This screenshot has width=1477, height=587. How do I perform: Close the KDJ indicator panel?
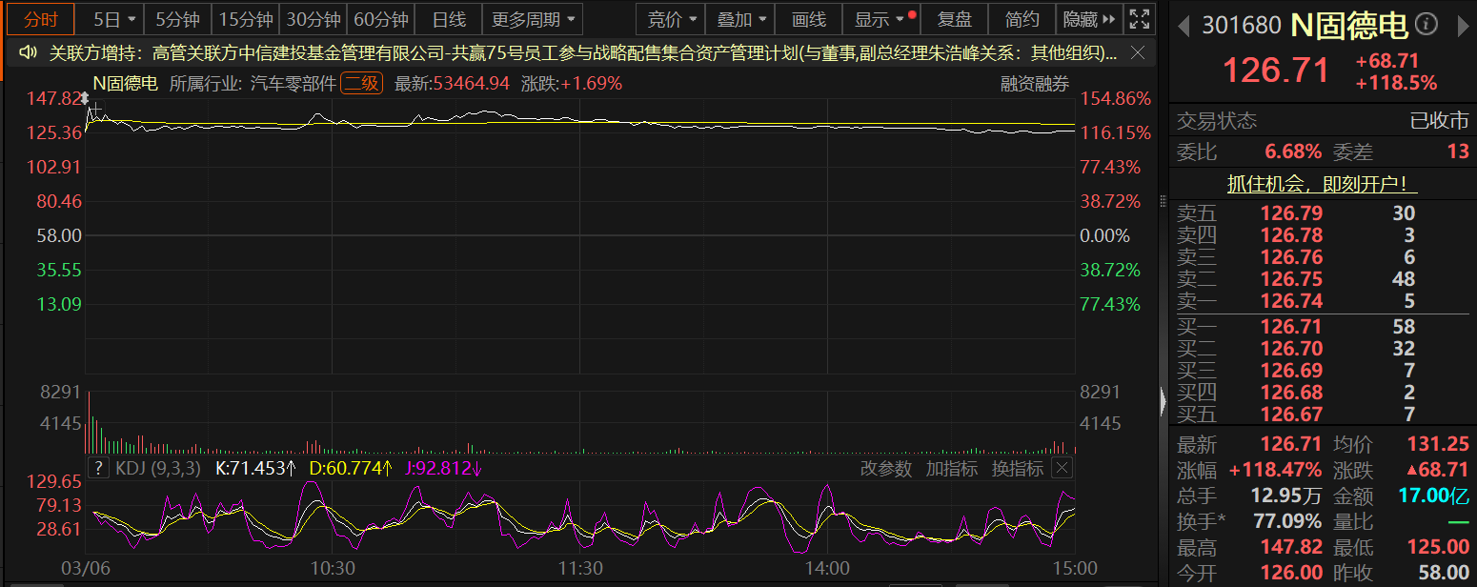1061,468
